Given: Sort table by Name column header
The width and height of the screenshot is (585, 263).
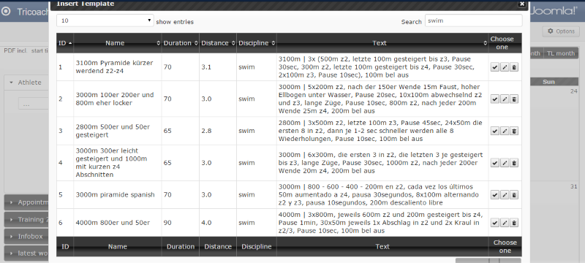Looking at the screenshot, I should (x=118, y=43).
